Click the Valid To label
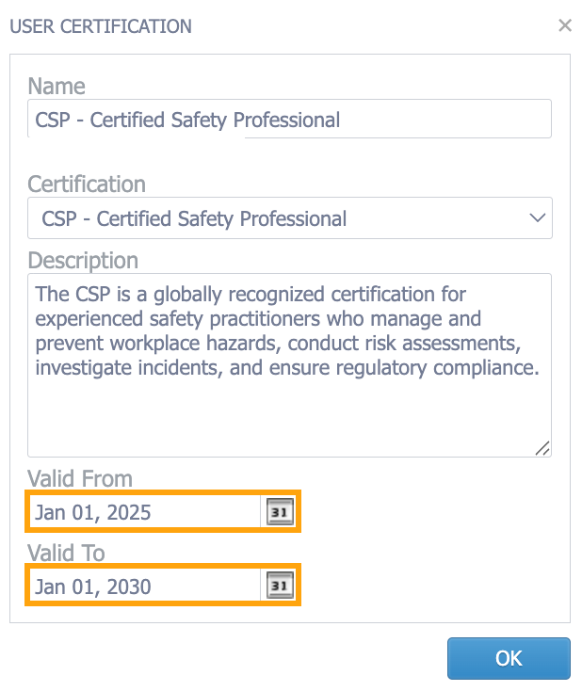Image resolution: width=582 pixels, height=691 pixels. [x=66, y=553]
